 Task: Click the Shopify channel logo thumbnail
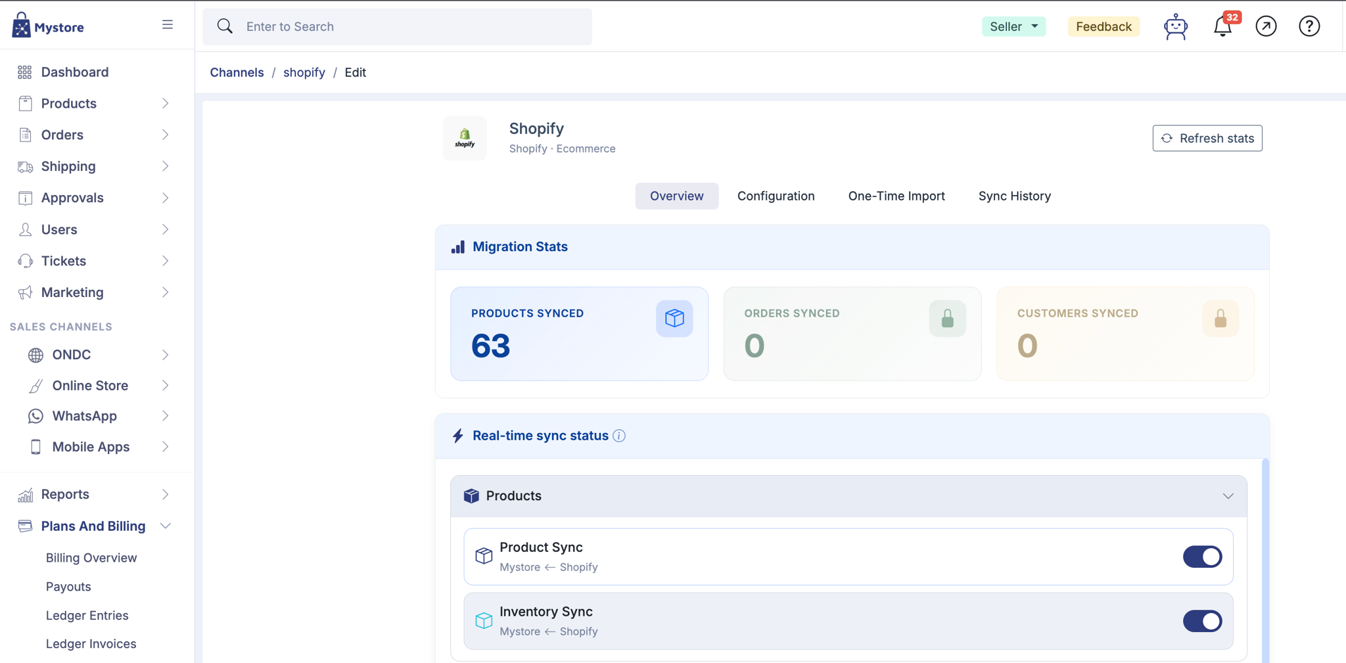tap(465, 138)
